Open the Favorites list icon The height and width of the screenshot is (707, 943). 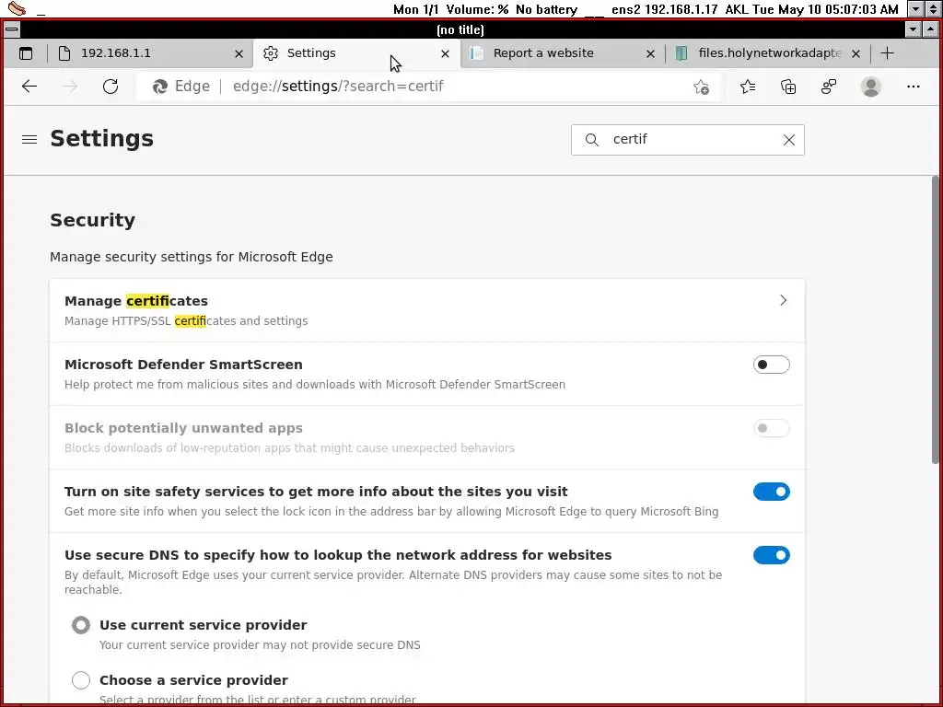pos(748,87)
